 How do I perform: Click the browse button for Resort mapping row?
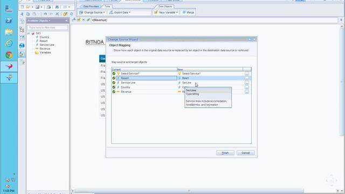[x=247, y=78]
